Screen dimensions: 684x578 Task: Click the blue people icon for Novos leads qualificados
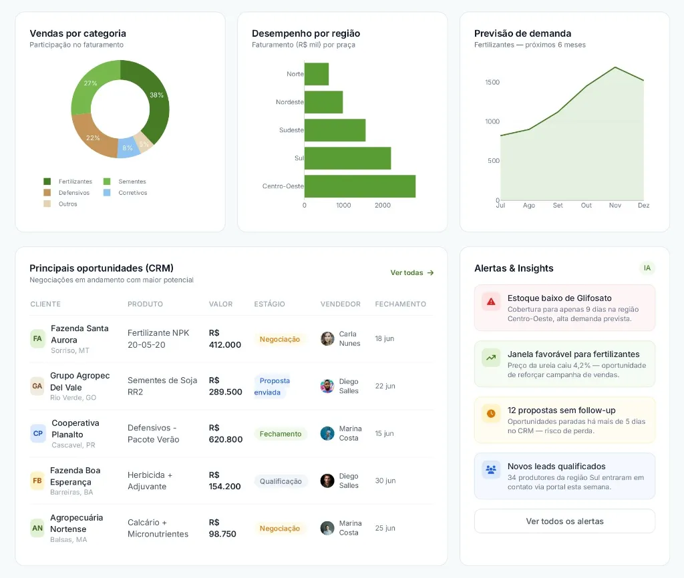491,470
